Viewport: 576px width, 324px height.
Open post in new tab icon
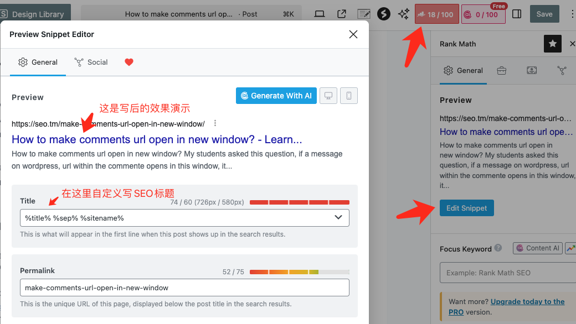point(342,14)
